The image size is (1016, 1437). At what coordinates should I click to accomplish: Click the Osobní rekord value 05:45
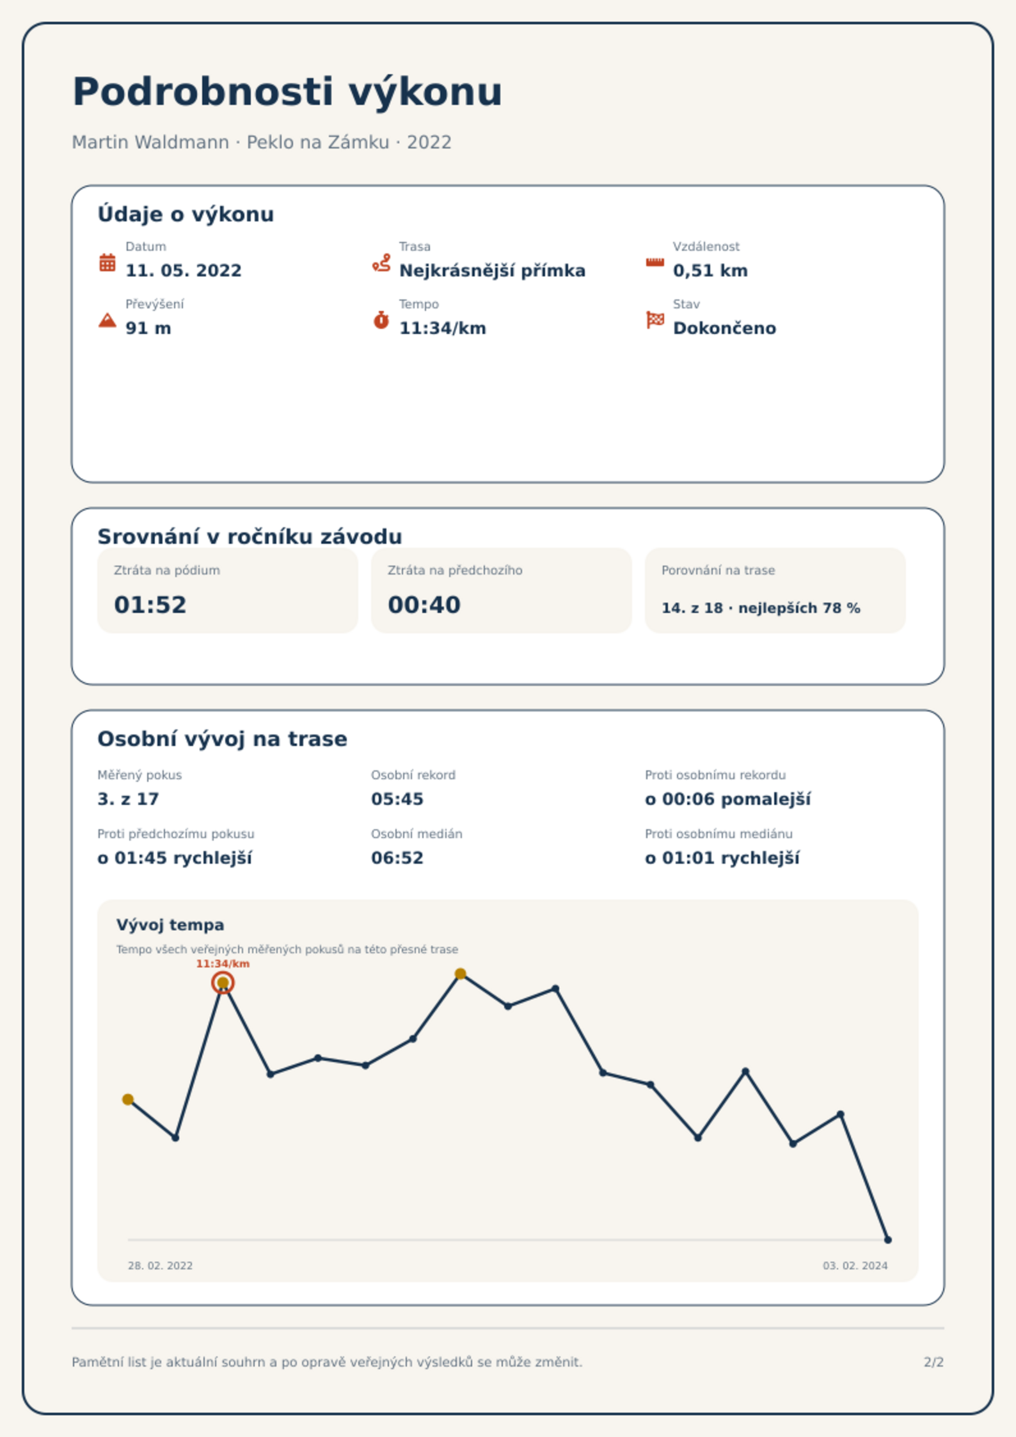397,799
